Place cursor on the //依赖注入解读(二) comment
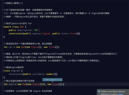The width and height of the screenshot is (129, 95). (x=13, y=3)
